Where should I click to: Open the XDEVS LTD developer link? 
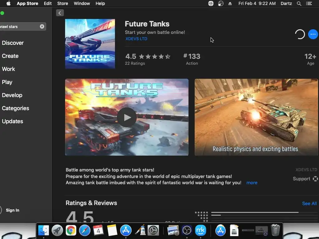136,39
